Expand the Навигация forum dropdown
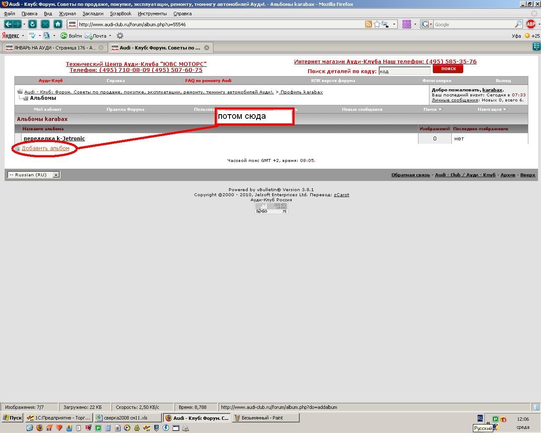541x433 pixels. coord(492,109)
